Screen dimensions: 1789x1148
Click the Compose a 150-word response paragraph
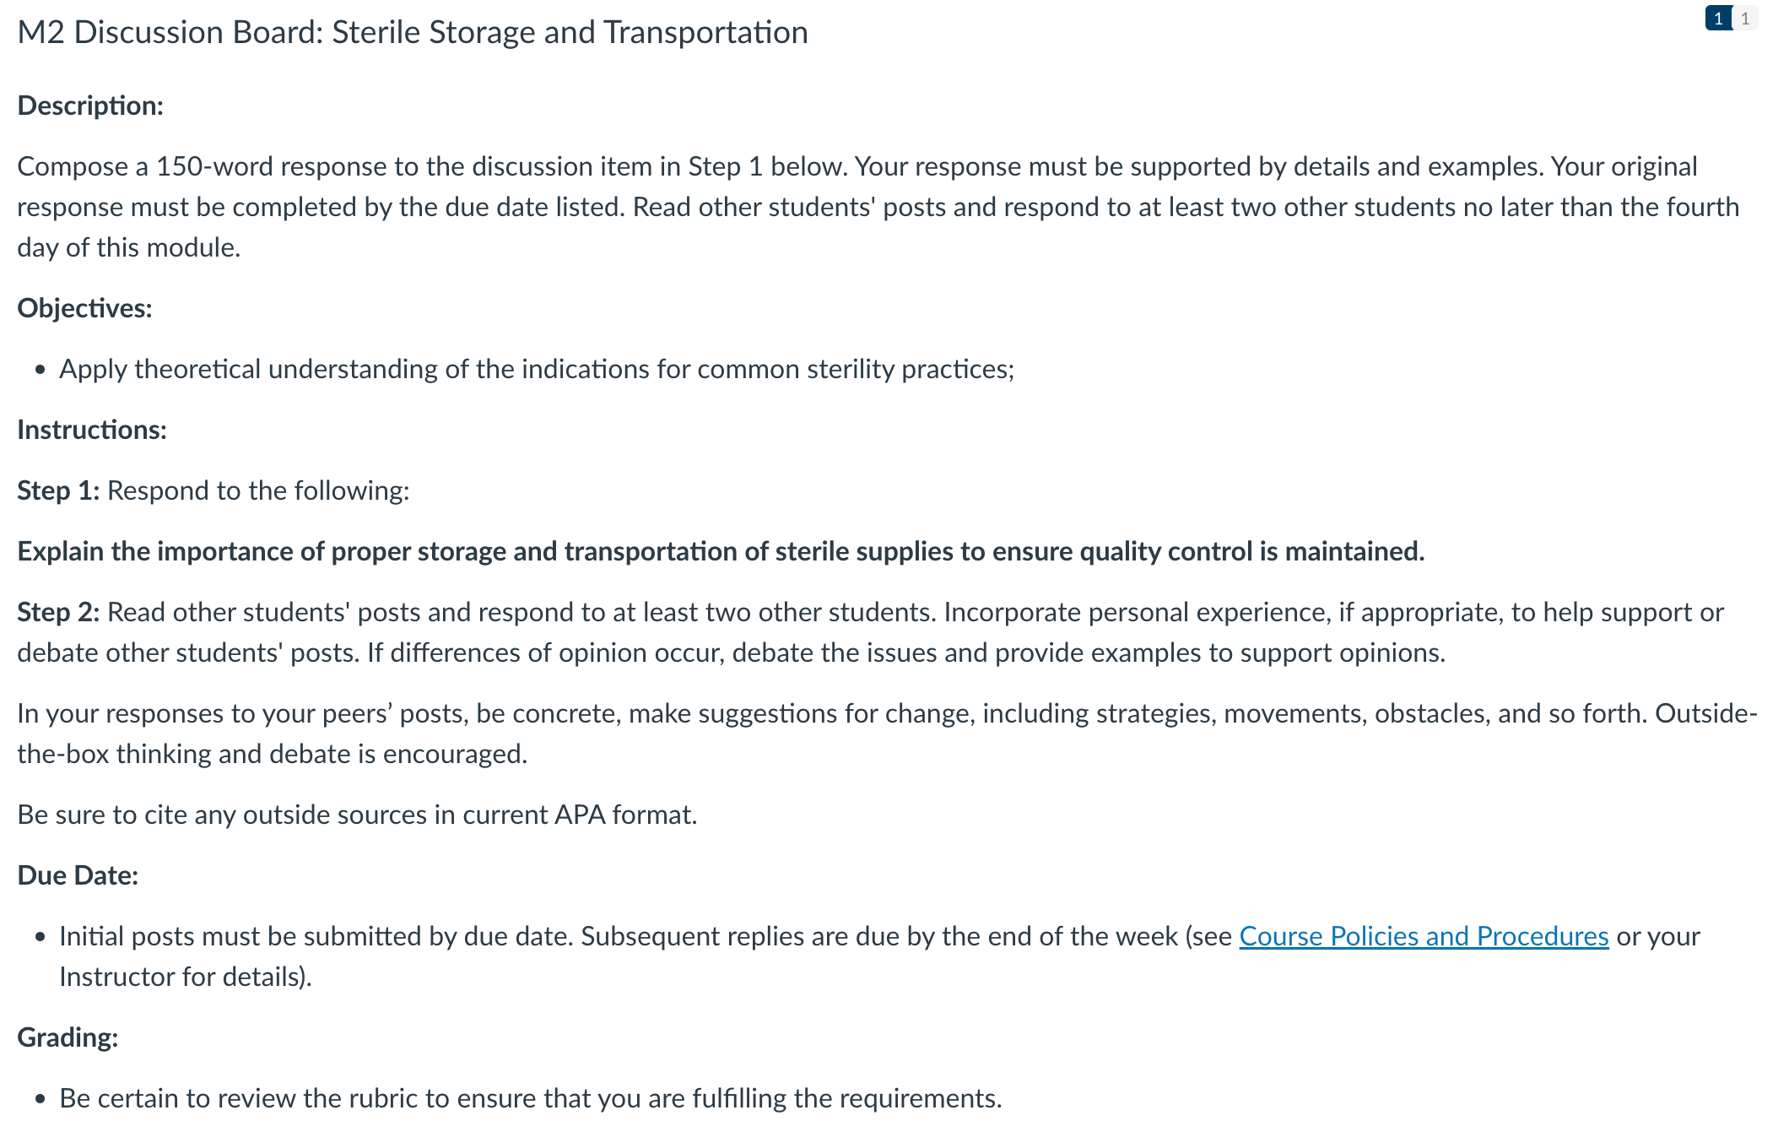coord(878,207)
